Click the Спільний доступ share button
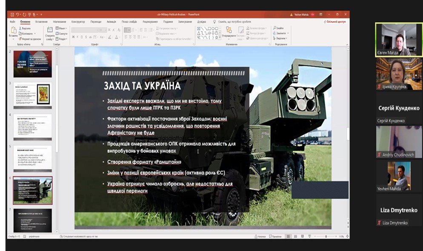 [334, 22]
